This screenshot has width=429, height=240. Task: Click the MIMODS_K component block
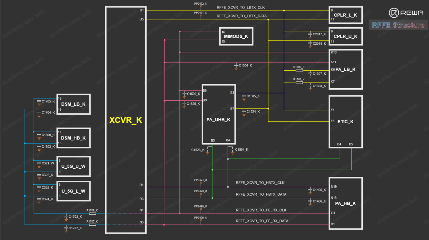coord(236,36)
